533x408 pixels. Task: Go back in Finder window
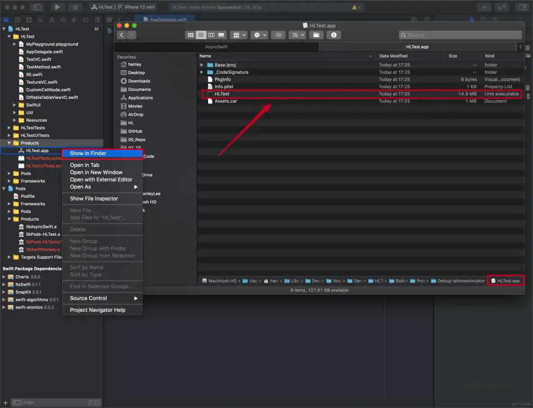(x=122, y=35)
